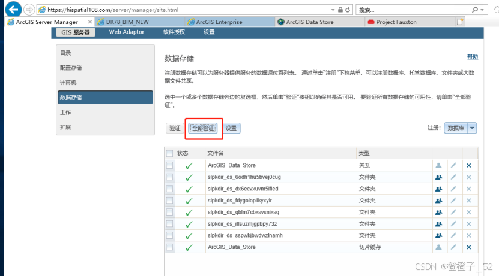The height and width of the screenshot is (276, 499).
Task: Delete slpkdir_ds_qblm7cbxsvsnixsq with X icon
Action: click(469, 212)
